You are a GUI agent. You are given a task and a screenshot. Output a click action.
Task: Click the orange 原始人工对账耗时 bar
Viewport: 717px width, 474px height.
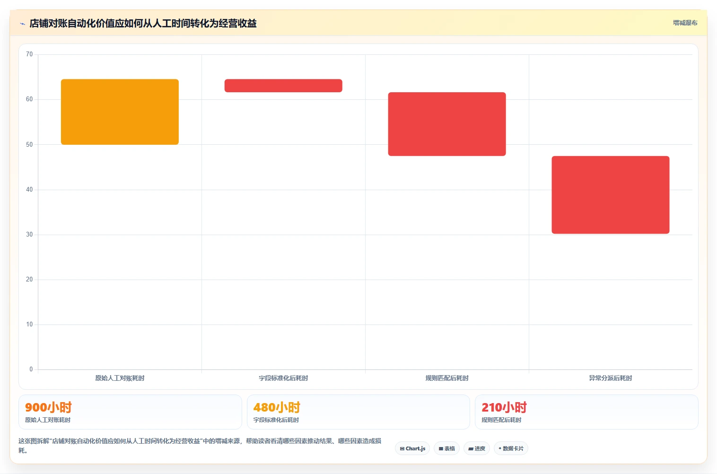coord(120,112)
